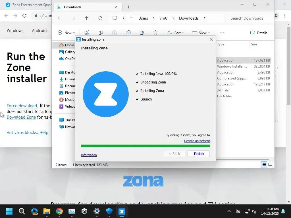Image resolution: width=291 pixels, height=218 pixels.
Task: Open the License agreement link
Action: (x=197, y=141)
